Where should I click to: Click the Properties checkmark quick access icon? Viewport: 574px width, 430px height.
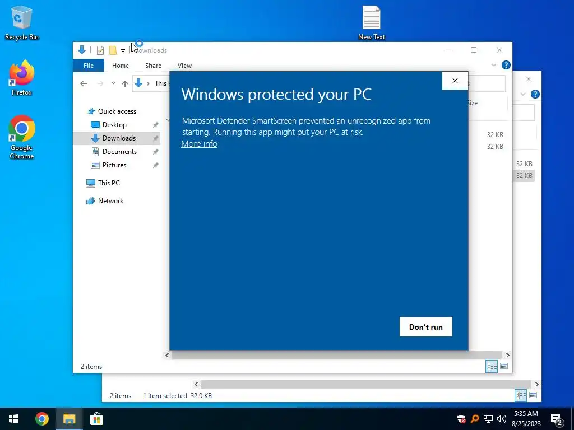(x=100, y=50)
